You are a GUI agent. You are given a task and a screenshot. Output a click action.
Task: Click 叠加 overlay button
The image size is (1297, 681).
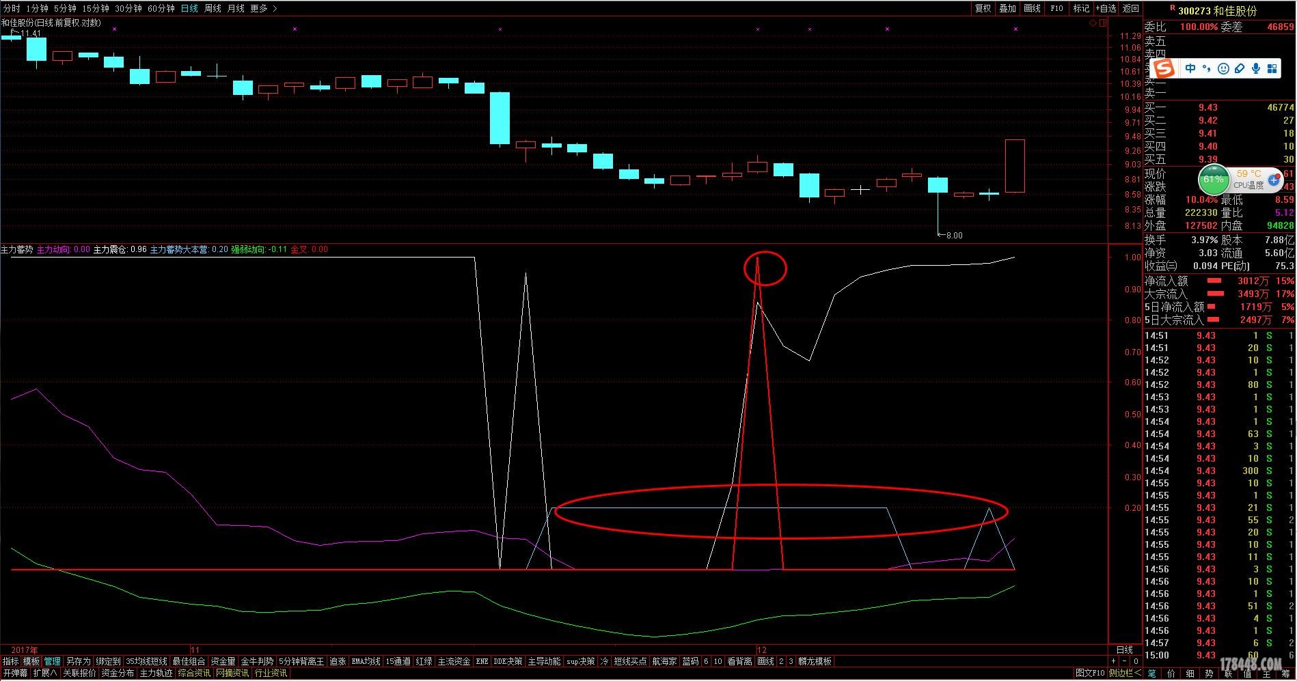(x=1007, y=8)
